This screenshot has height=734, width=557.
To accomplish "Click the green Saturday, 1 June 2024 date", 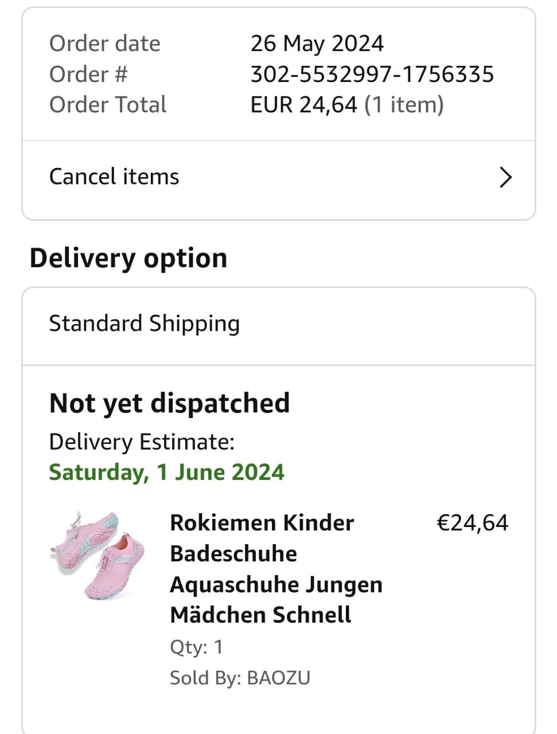I will pos(166,472).
